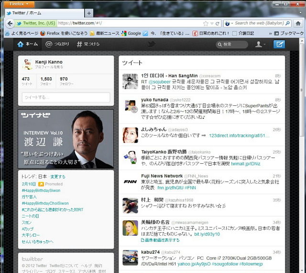Click the Twitter, Inc. (US) site identity
306x273 pixels.
click(36, 23)
